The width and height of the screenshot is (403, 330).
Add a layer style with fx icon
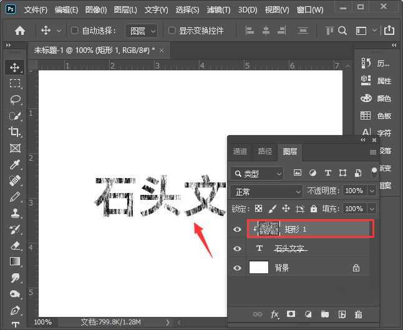pos(274,315)
